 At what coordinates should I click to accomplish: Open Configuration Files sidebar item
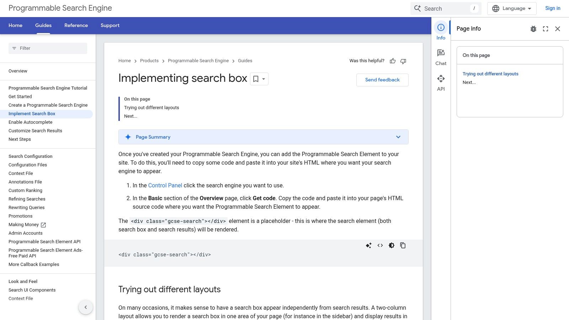pyautogui.click(x=28, y=165)
